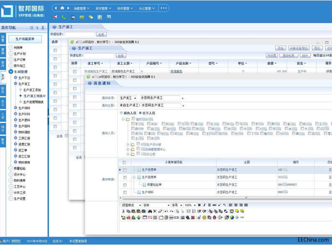This screenshot has width=332, height=245.
Task: Toggle italic in the editor toolbar
Action: click(204, 205)
